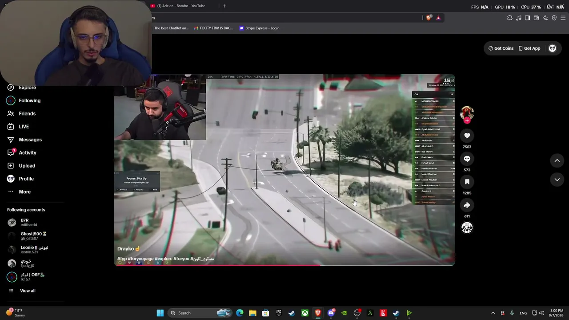569x320 pixels.
Task: Seek using the video progress bar
Action: 284,265
